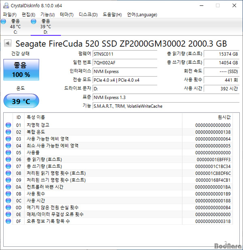This screenshot has width=243, height=250.
Task: Click the CrystalDiskInfo app icon in title bar
Action: pyautogui.click(x=6, y=5)
